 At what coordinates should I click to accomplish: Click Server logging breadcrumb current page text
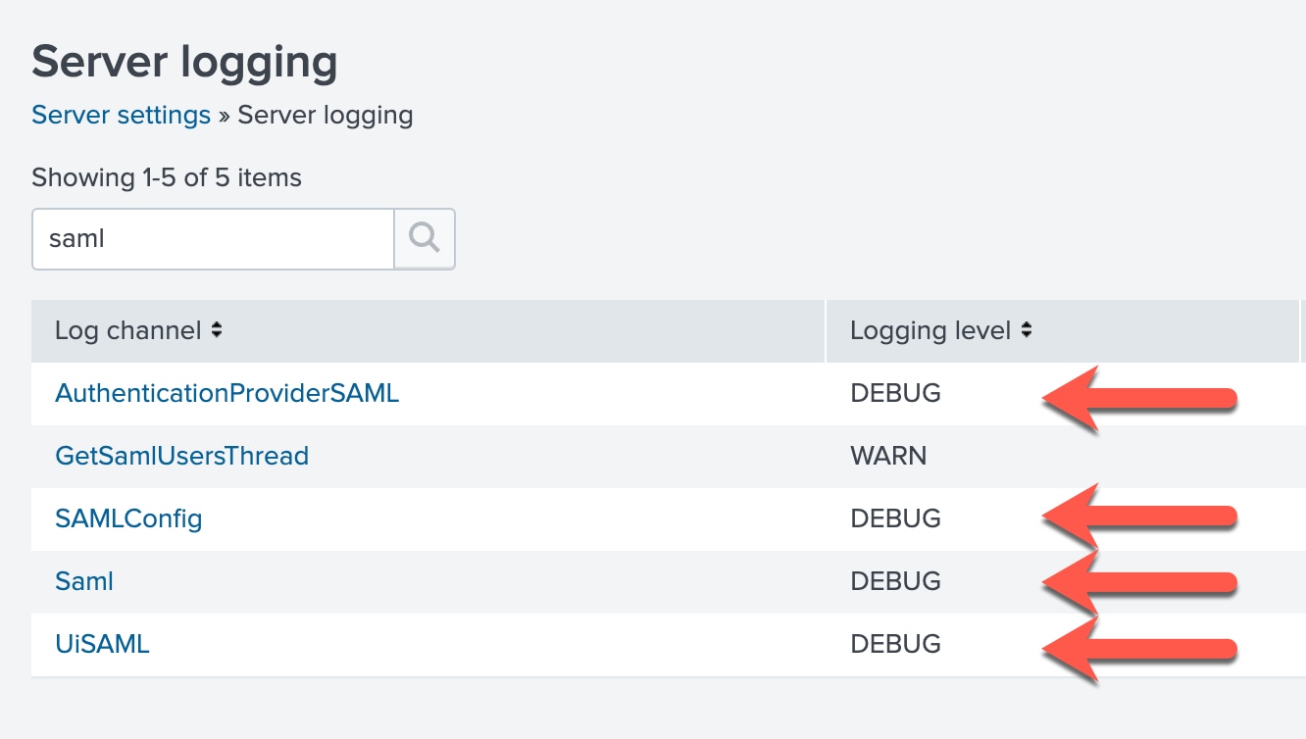point(326,116)
